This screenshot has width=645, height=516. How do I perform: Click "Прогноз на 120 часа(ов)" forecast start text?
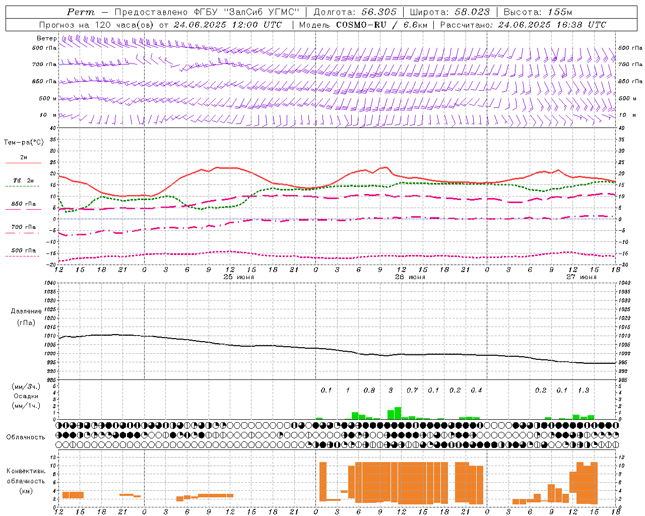97,25
